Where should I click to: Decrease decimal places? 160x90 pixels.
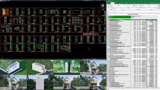point(155,7)
